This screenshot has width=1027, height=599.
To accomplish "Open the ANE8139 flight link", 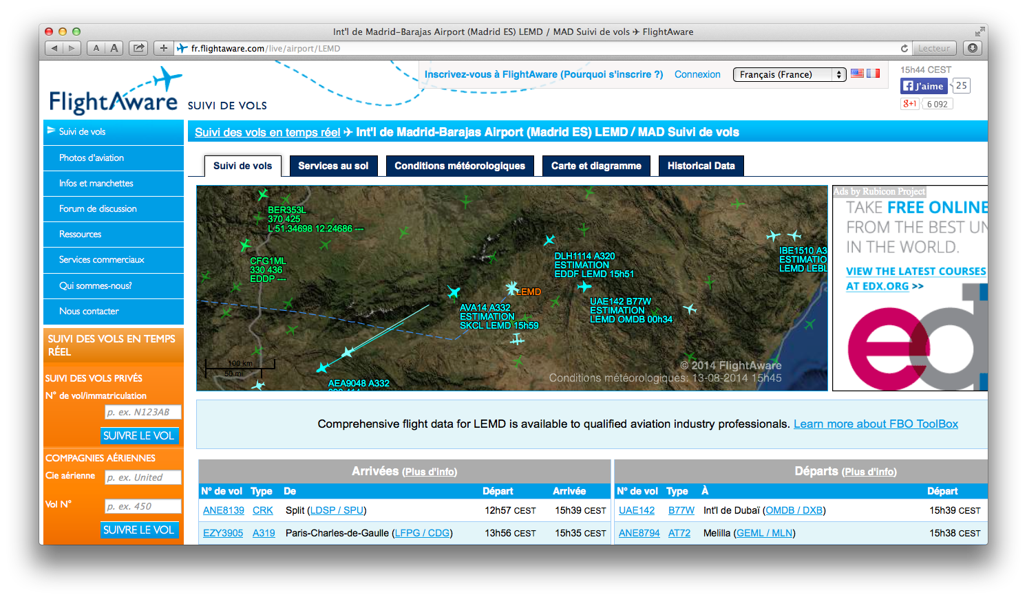I will point(224,510).
